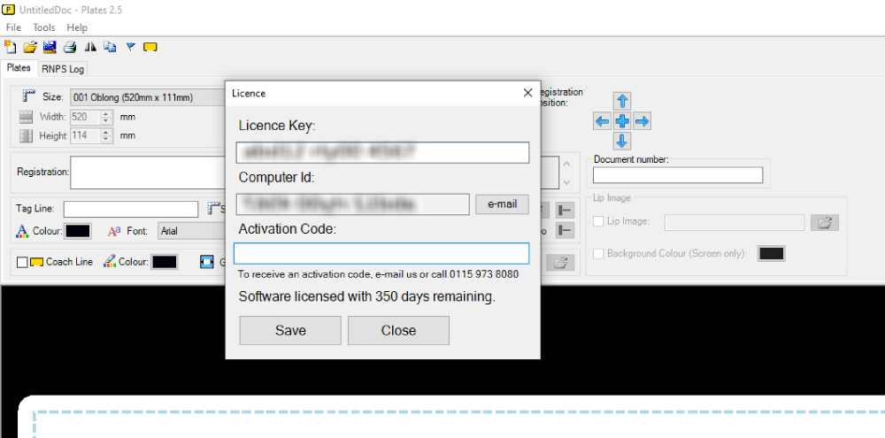Click the blue gap icon beside coach line colour

pyautogui.click(x=207, y=262)
